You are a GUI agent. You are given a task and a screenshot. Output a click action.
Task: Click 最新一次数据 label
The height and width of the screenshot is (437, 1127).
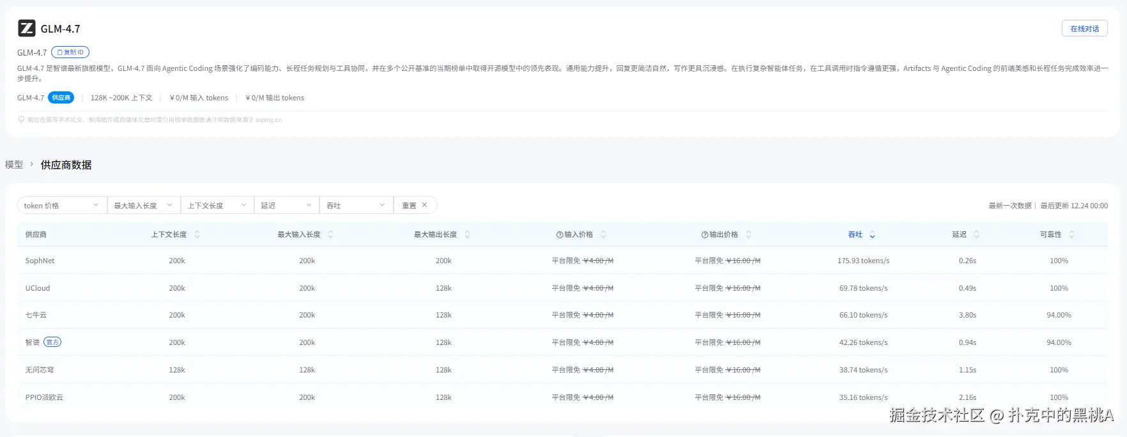[1010, 206]
